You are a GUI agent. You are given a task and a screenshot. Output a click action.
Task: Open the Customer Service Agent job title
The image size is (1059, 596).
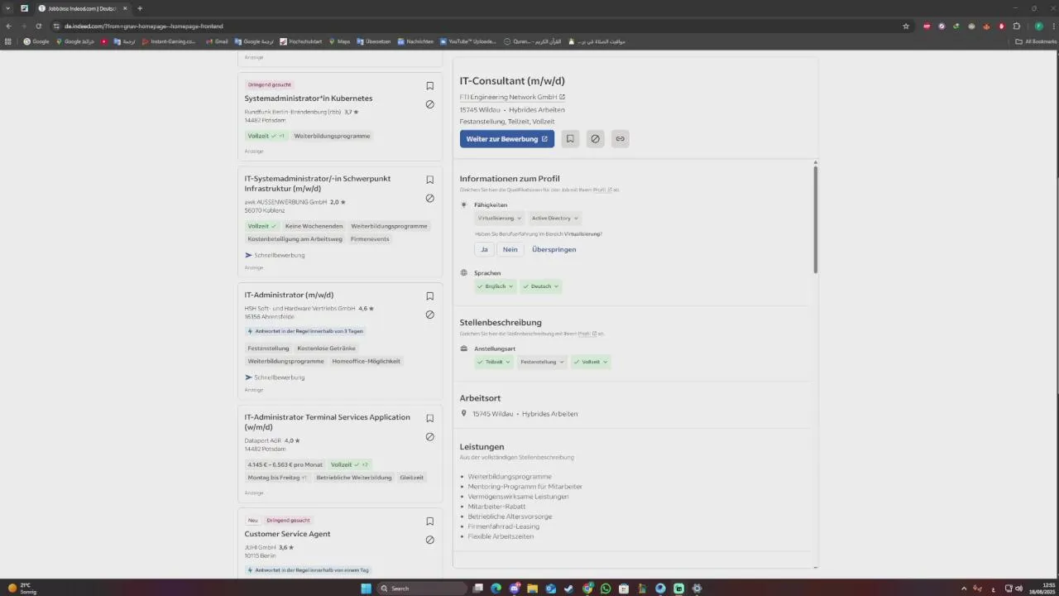tap(287, 534)
